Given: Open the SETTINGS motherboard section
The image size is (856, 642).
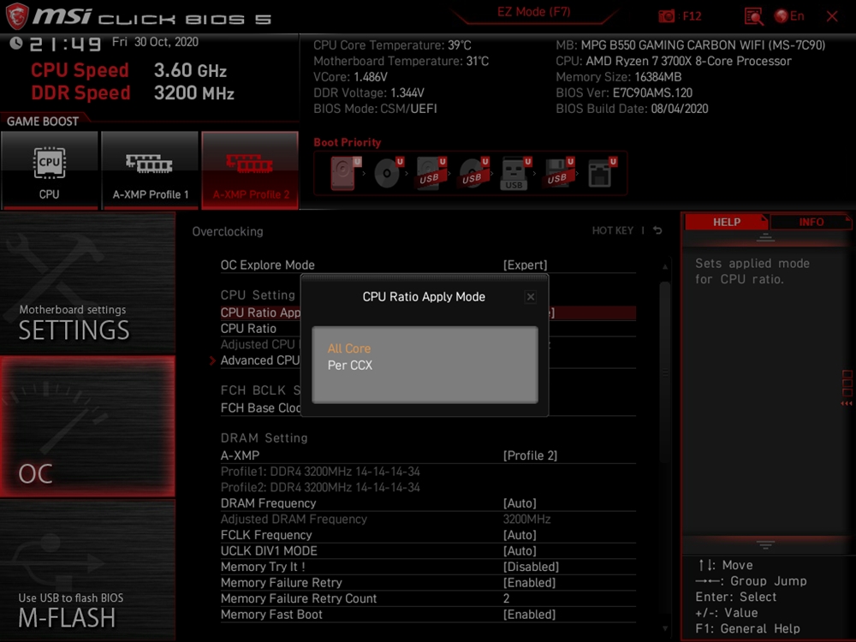Looking at the screenshot, I should [87, 283].
